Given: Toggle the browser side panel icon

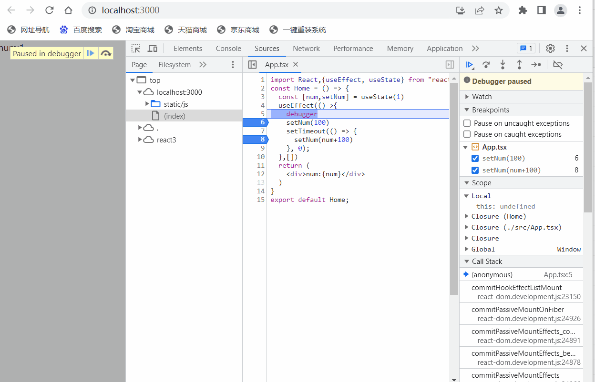Looking at the screenshot, I should [541, 10].
